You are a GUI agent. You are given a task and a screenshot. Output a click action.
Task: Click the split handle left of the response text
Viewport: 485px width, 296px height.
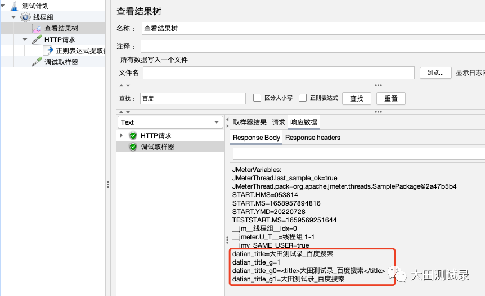[x=227, y=240]
